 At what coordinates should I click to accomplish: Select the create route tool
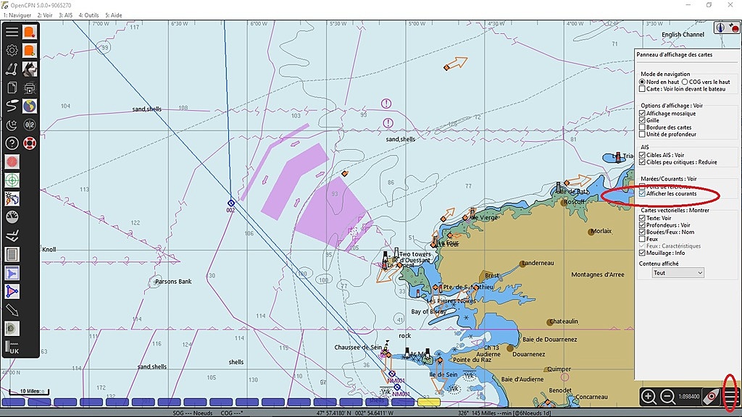pos(12,69)
